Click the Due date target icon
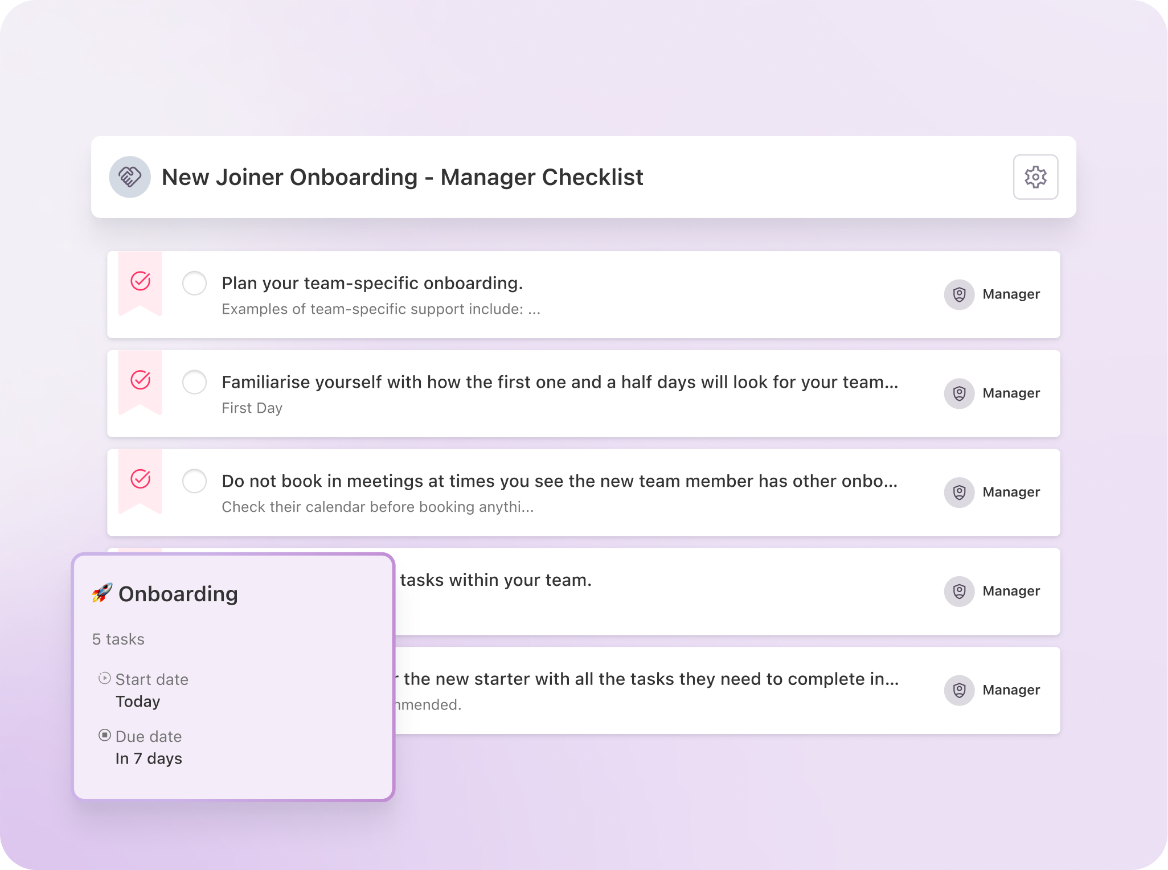Image resolution: width=1168 pixels, height=870 pixels. (x=104, y=735)
